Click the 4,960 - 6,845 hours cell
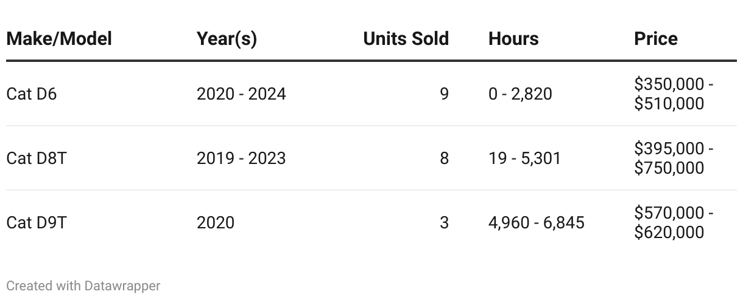Viewport: 743px width, 300px height. [x=536, y=223]
